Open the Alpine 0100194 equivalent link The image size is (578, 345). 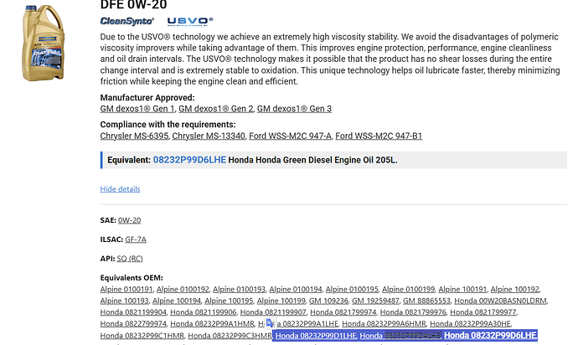296,290
